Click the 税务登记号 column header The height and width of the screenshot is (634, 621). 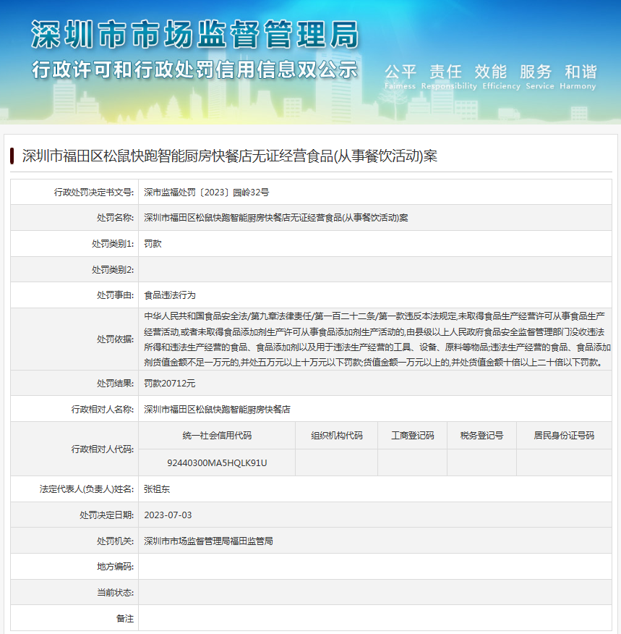coord(481,436)
